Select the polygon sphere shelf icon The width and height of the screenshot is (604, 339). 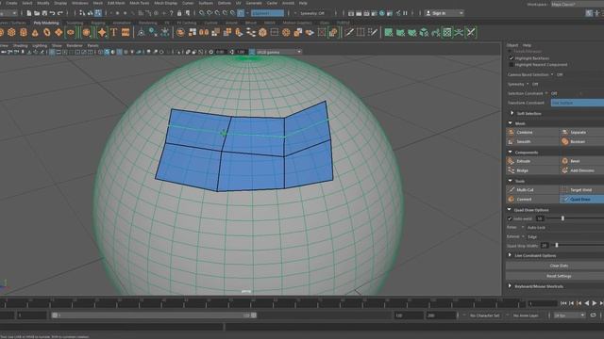(1, 33)
